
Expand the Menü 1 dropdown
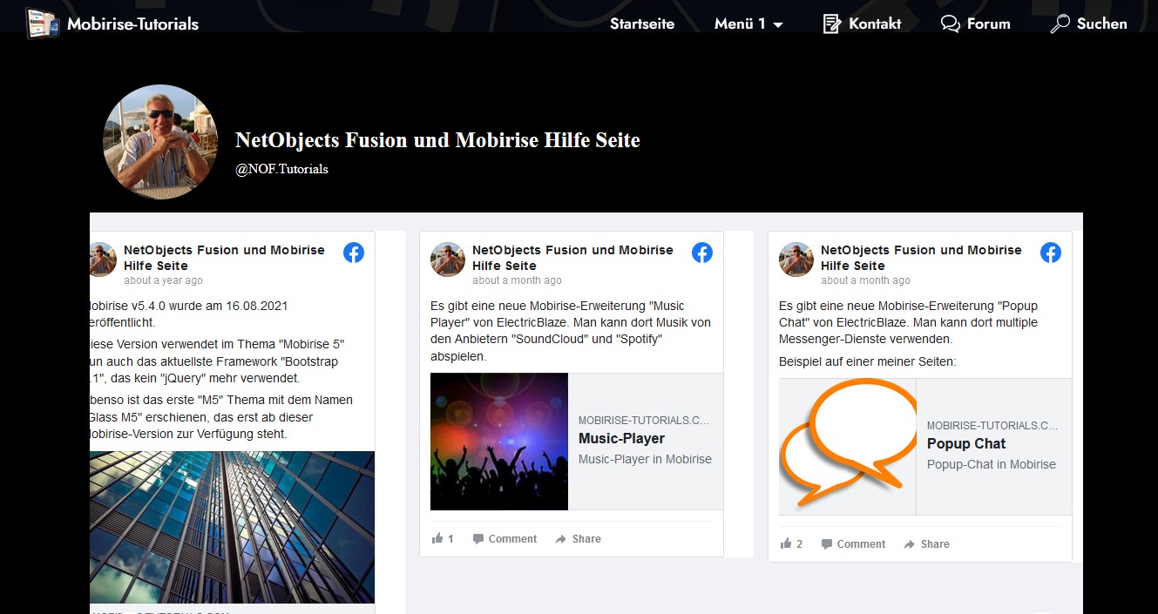[x=748, y=24]
